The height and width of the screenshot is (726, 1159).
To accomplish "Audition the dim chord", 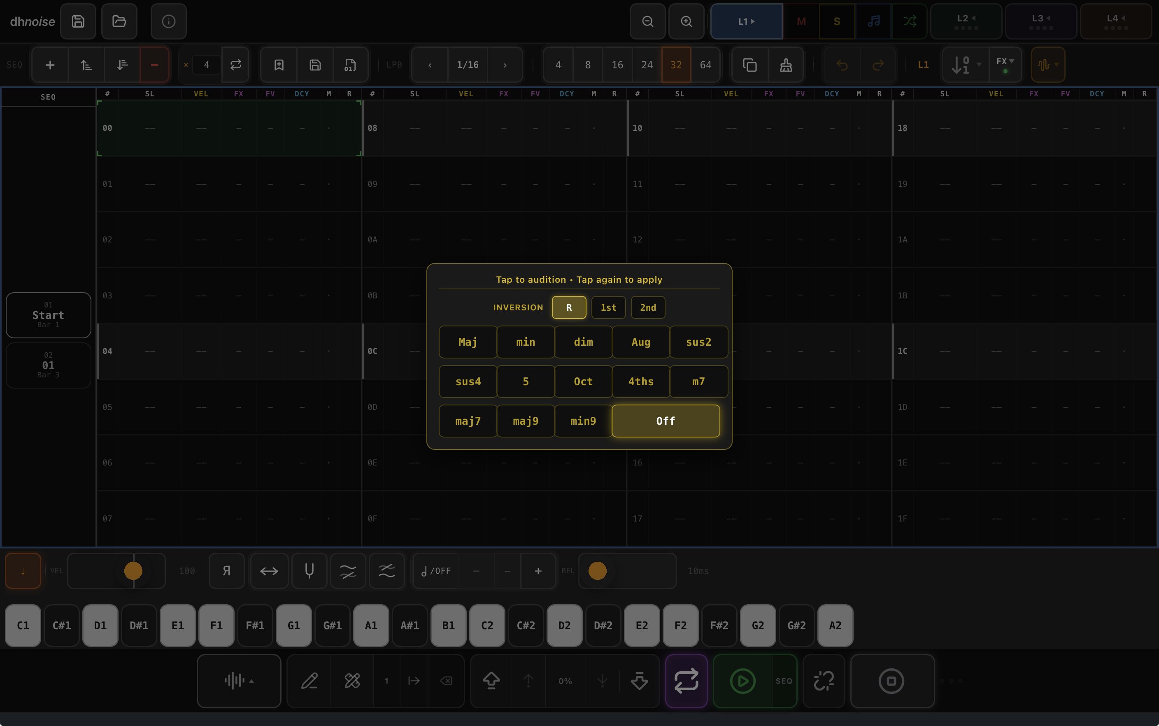I will tap(583, 342).
